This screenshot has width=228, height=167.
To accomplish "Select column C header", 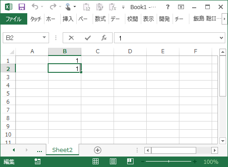I will coord(98,51).
